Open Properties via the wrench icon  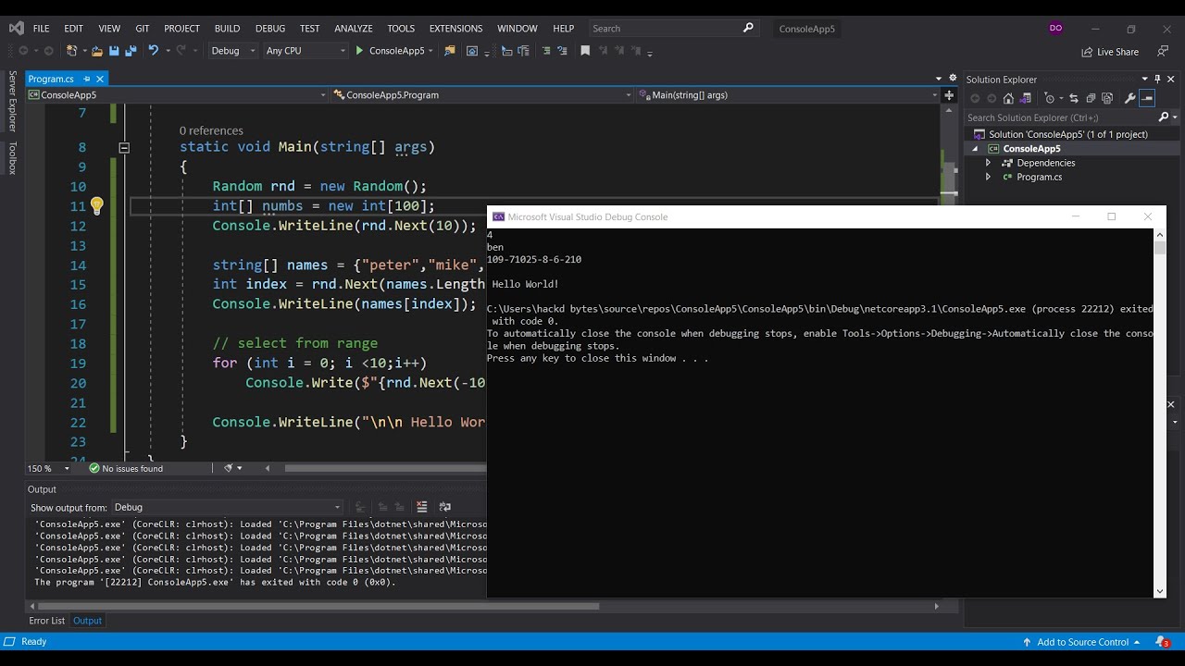click(1129, 98)
